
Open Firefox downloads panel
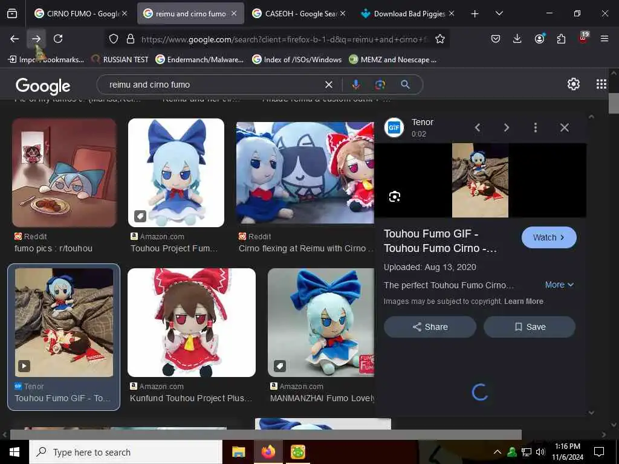point(517,39)
